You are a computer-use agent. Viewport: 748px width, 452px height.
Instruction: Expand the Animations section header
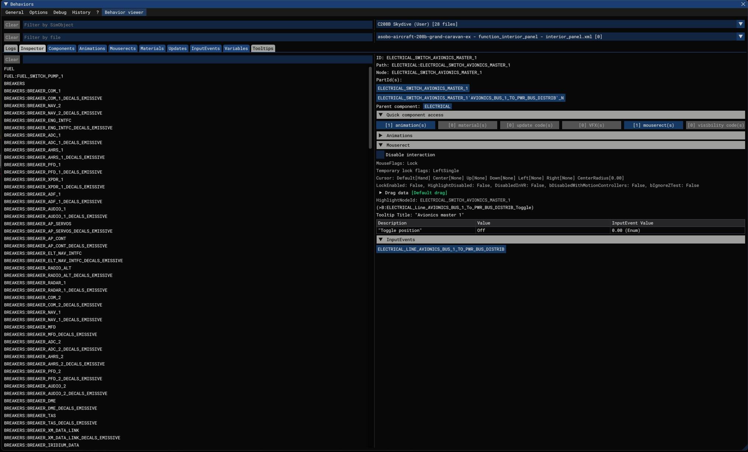coord(560,136)
